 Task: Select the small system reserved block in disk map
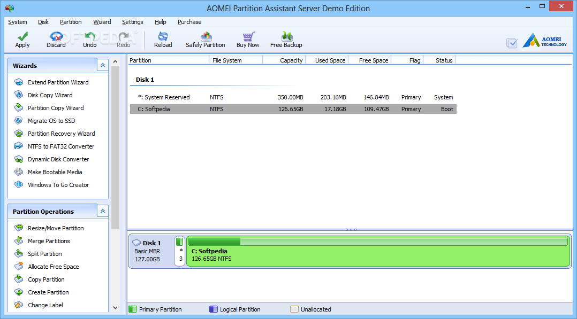(x=180, y=251)
